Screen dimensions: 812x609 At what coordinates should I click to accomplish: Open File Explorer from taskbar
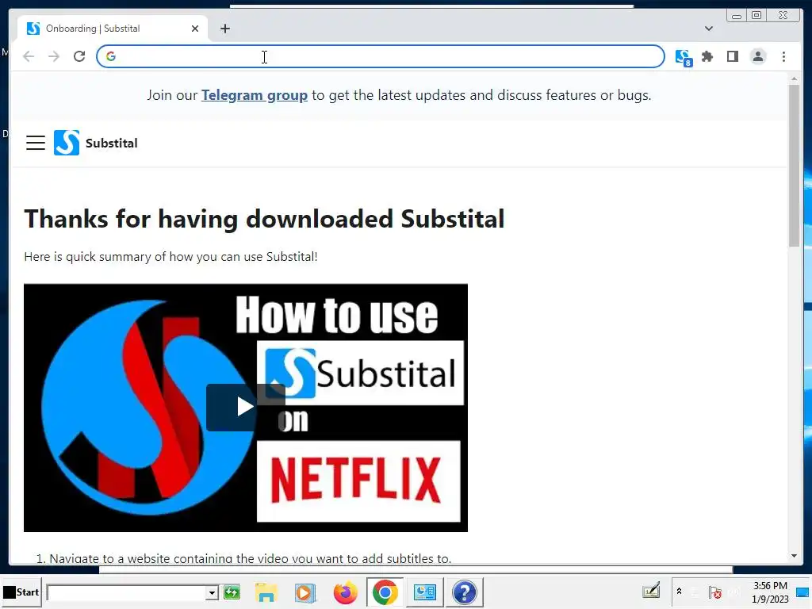coord(266,592)
